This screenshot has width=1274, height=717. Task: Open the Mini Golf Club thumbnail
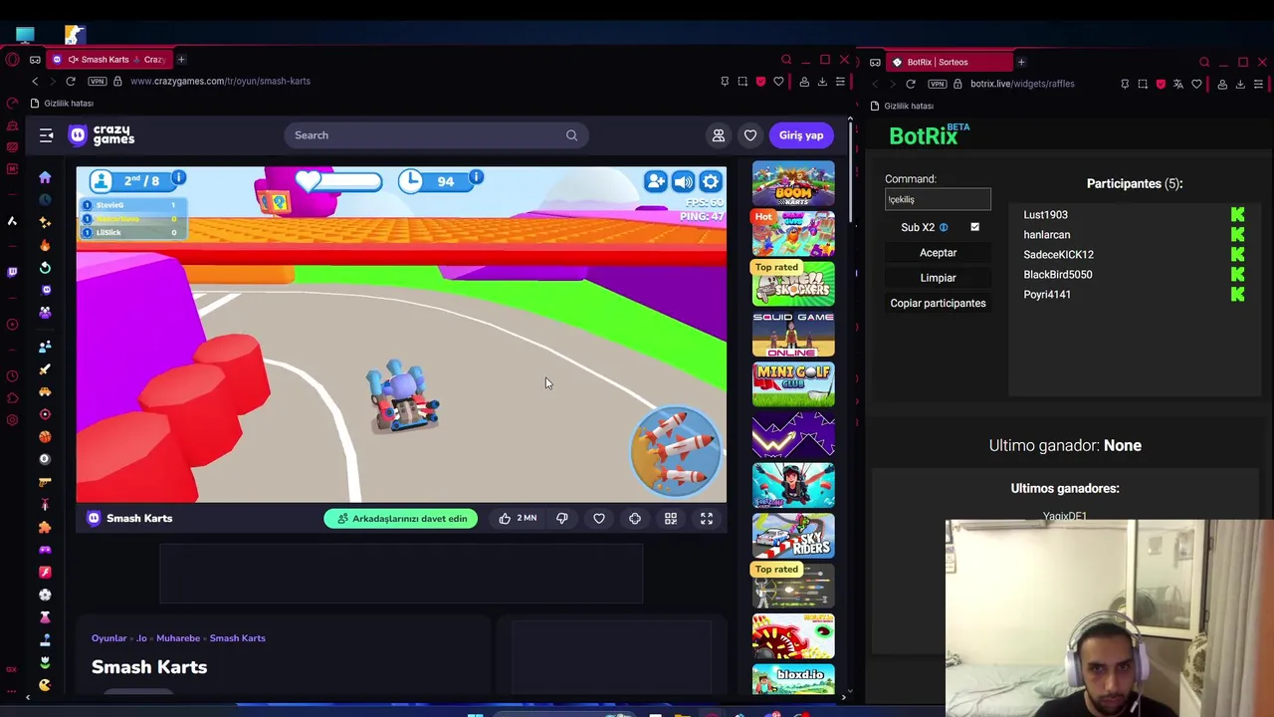[x=793, y=384]
